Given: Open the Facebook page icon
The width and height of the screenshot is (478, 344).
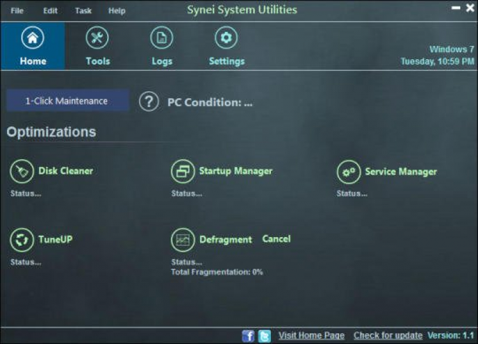Looking at the screenshot, I should (x=248, y=336).
